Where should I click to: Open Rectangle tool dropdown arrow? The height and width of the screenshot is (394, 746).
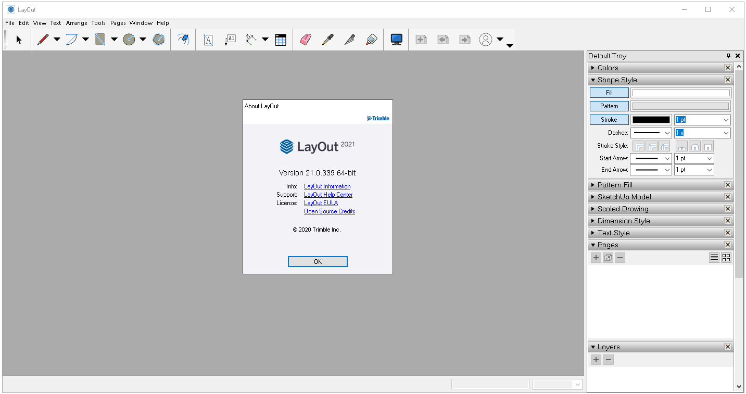click(x=114, y=40)
